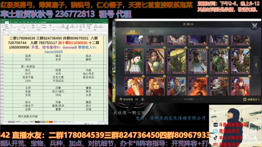
Task: Click the Excel Name Box
Action: click(x=4, y=32)
